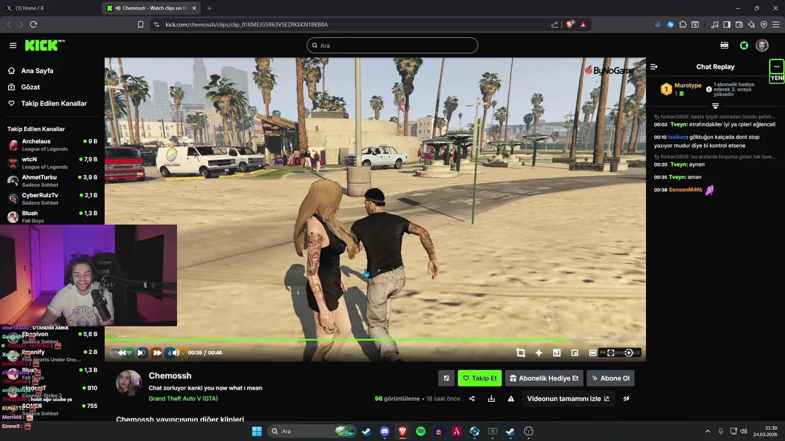
Task: Click SensenM4N username in chat
Action: (x=685, y=190)
